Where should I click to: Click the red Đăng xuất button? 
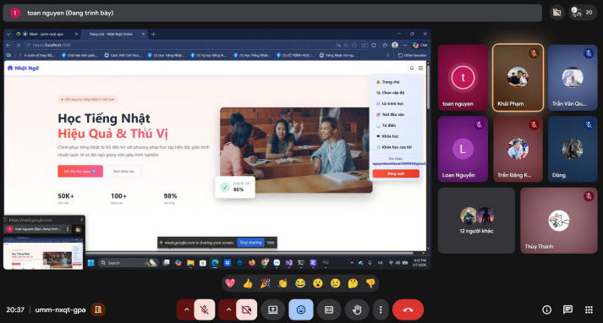[x=396, y=173]
